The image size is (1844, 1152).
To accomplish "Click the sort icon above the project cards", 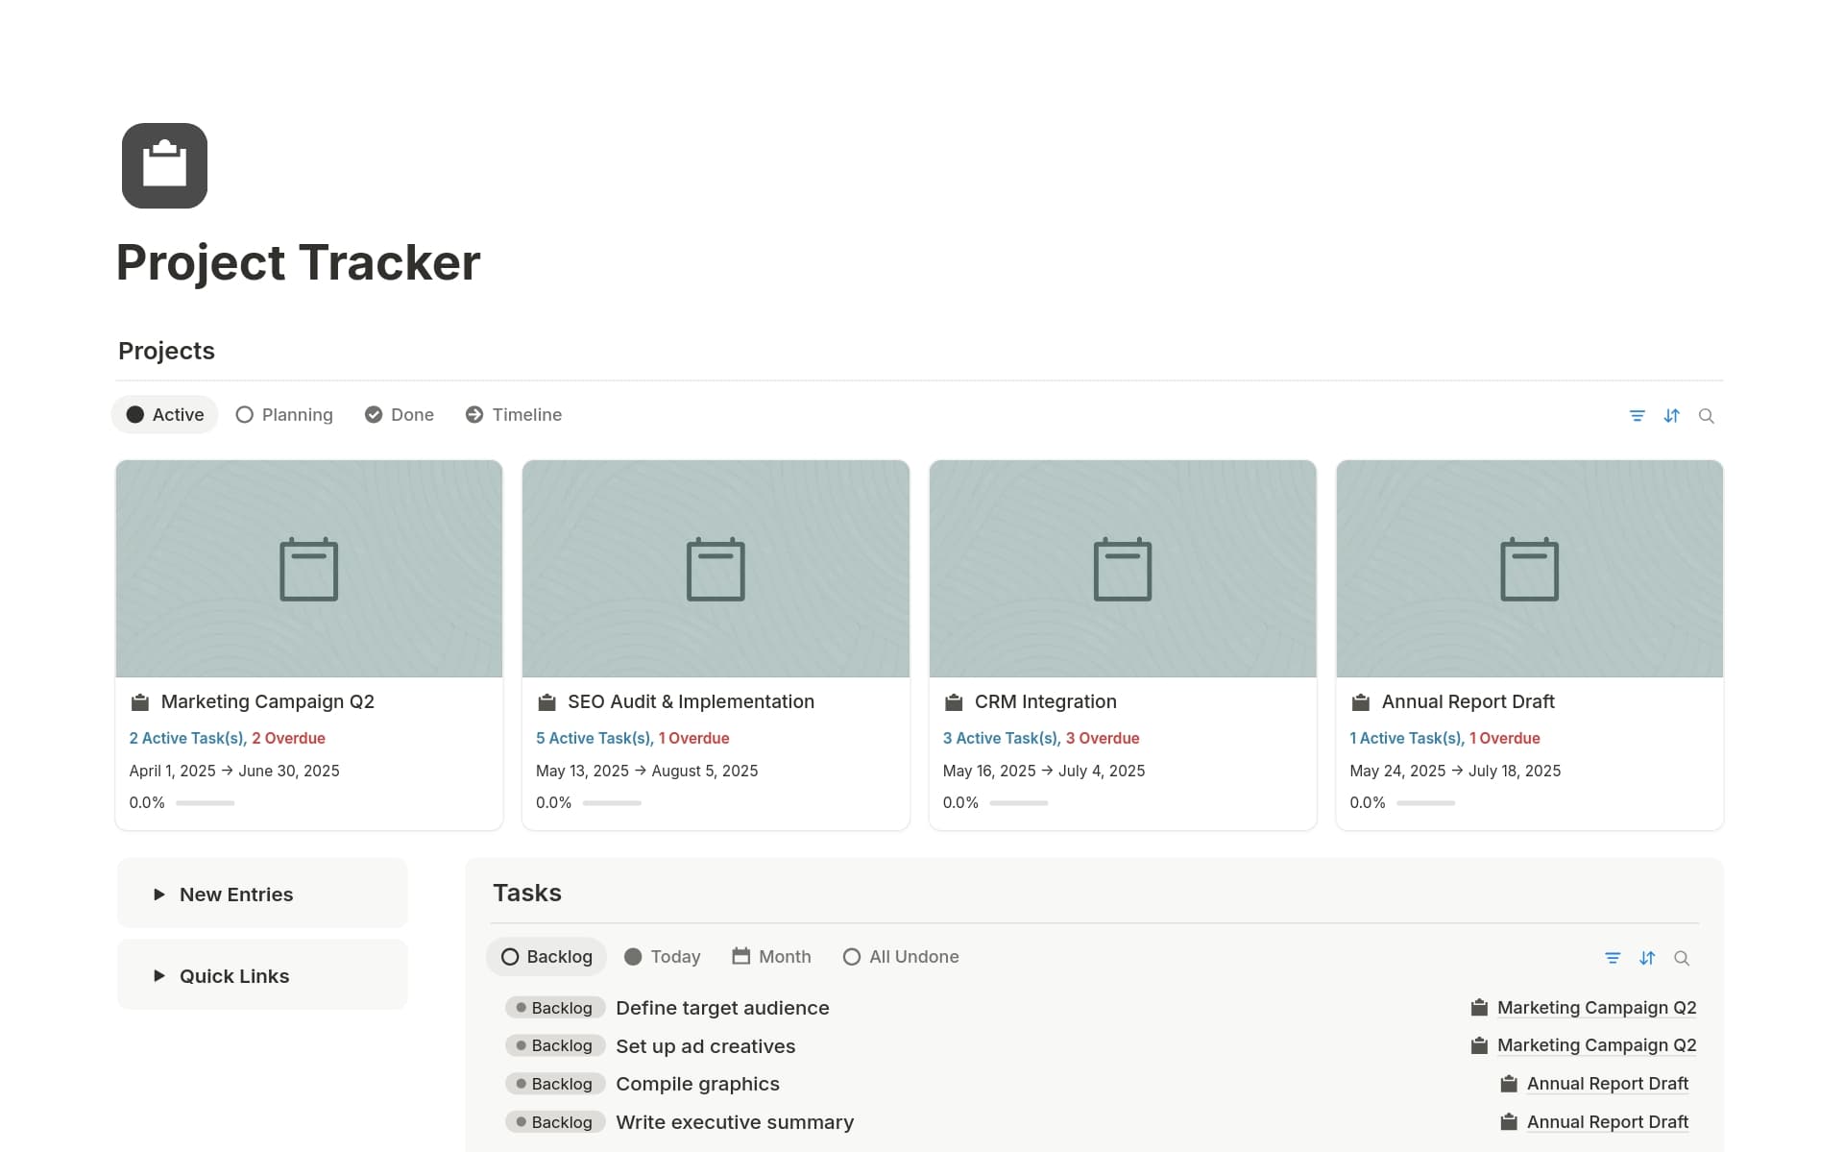I will pyautogui.click(x=1672, y=415).
